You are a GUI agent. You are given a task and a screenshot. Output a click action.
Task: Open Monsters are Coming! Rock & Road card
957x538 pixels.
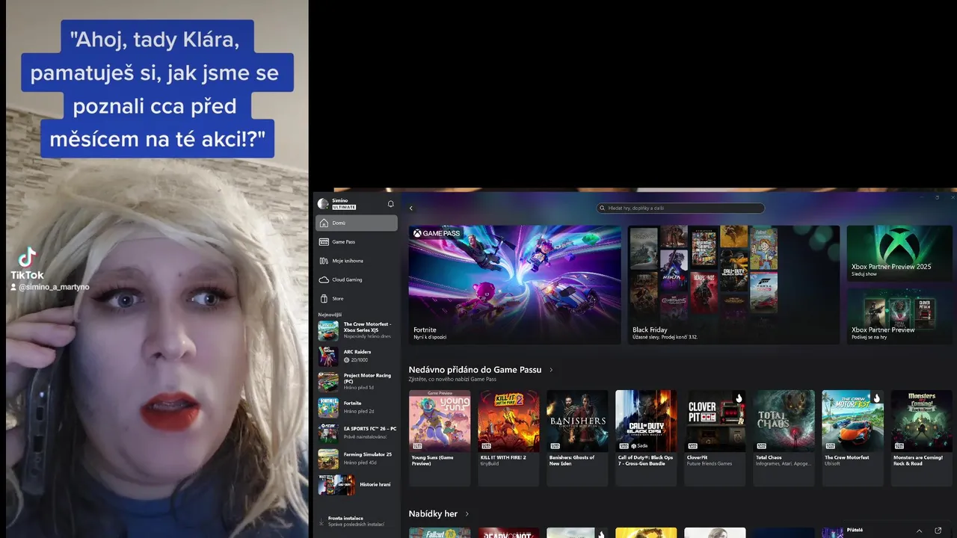click(x=921, y=438)
